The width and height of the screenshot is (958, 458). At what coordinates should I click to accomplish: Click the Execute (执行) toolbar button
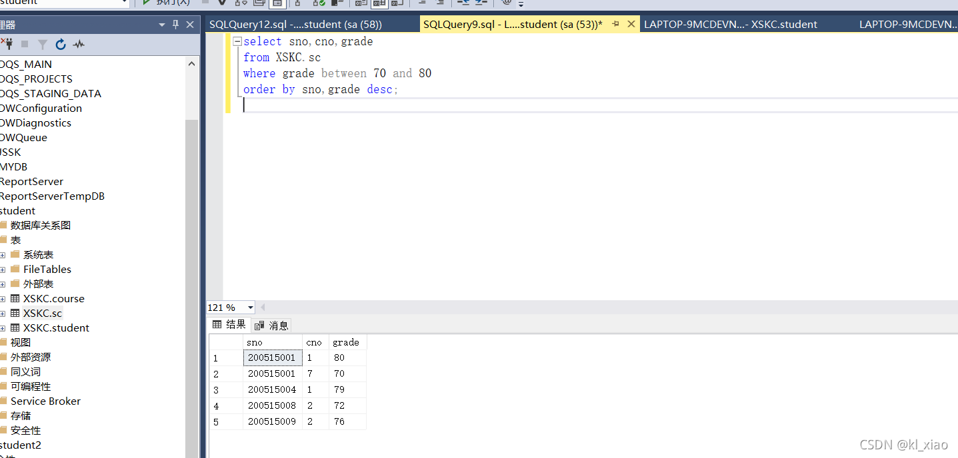pyautogui.click(x=167, y=3)
